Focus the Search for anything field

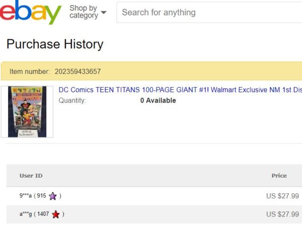pos(209,12)
